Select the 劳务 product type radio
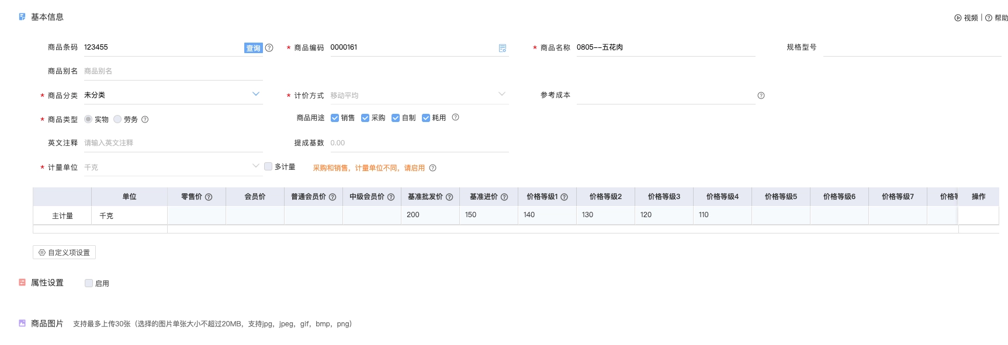Image resolution: width=1008 pixels, height=345 pixels. pos(117,119)
